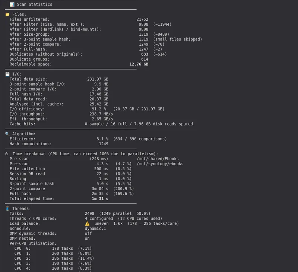This screenshot has height=272, width=298.
Task: Click '9.9 MB' sample hash I/O value
Action: tap(101, 84)
